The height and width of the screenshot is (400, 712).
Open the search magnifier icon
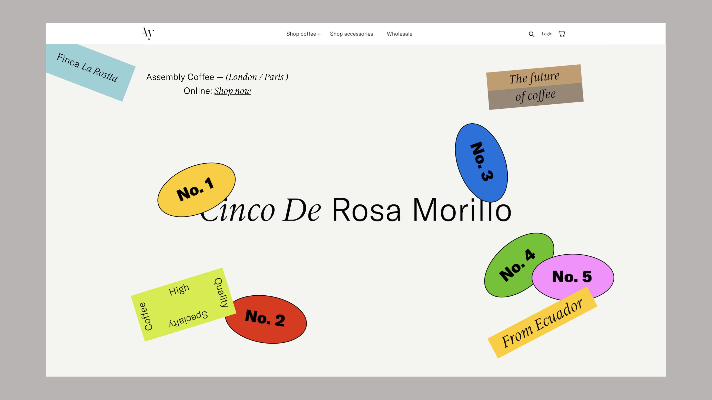coord(531,34)
